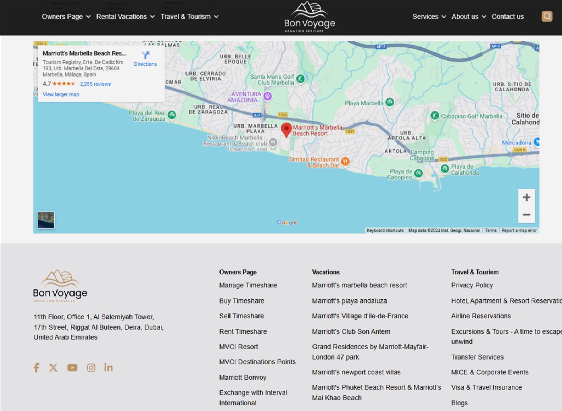
Task: Open Transfer Services footer link
Action: [x=477, y=357]
